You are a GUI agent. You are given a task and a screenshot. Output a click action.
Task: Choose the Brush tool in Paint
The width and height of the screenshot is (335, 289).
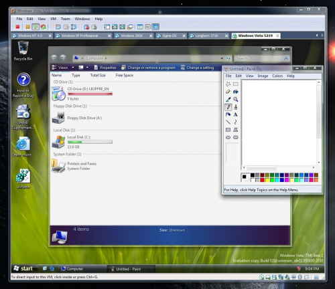[236, 107]
